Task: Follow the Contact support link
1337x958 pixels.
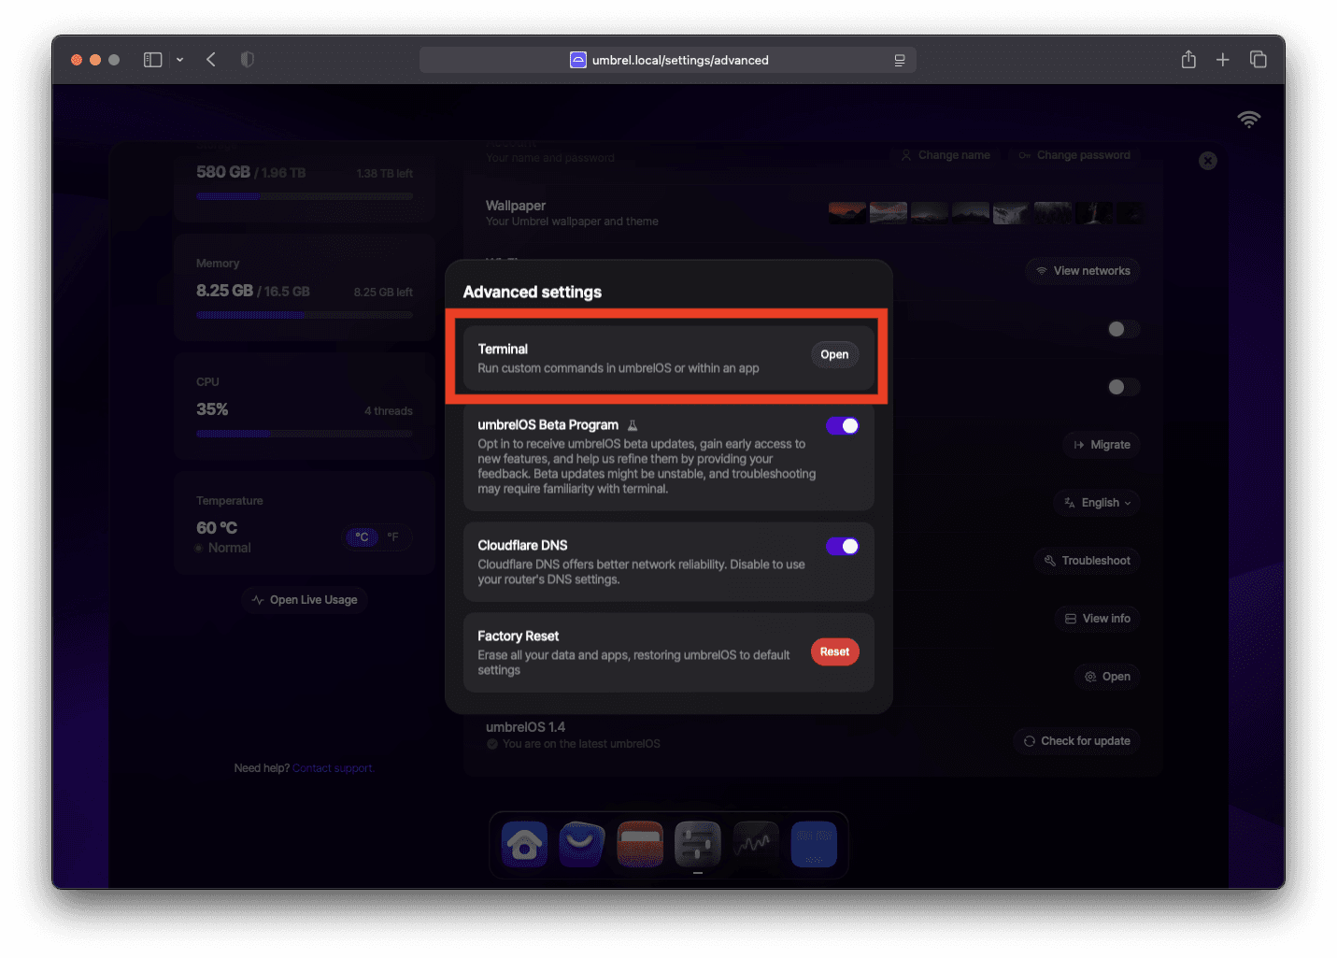Action: pyautogui.click(x=333, y=768)
